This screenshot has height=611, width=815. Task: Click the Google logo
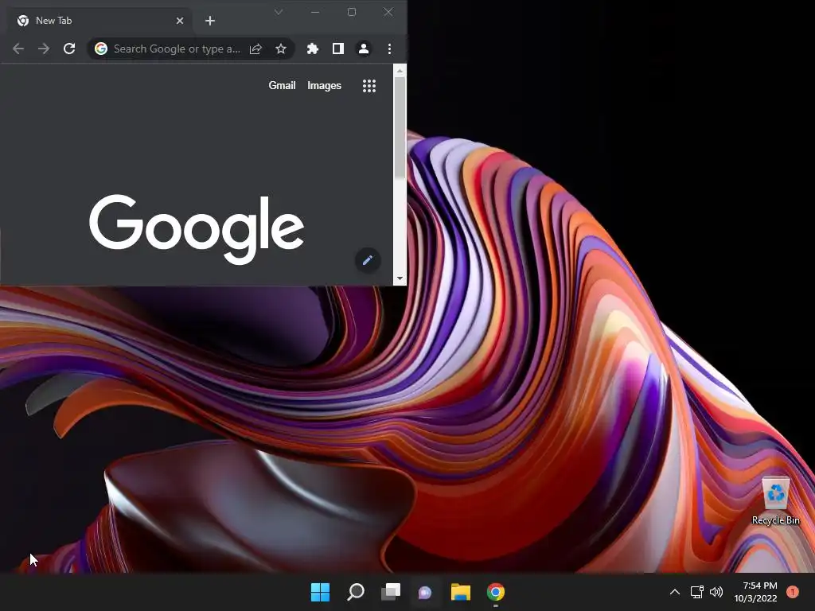click(x=197, y=229)
